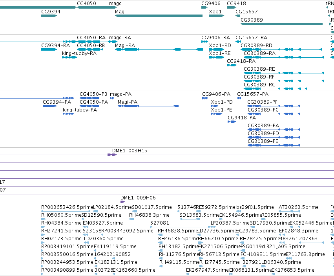
Task: Click the CG4050 gene label
Action: pos(86,4)
